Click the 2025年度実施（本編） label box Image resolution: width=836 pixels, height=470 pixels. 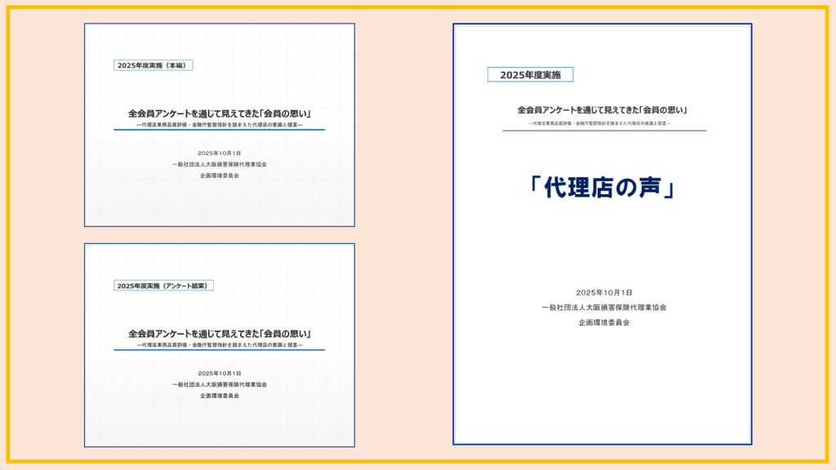[x=153, y=65]
